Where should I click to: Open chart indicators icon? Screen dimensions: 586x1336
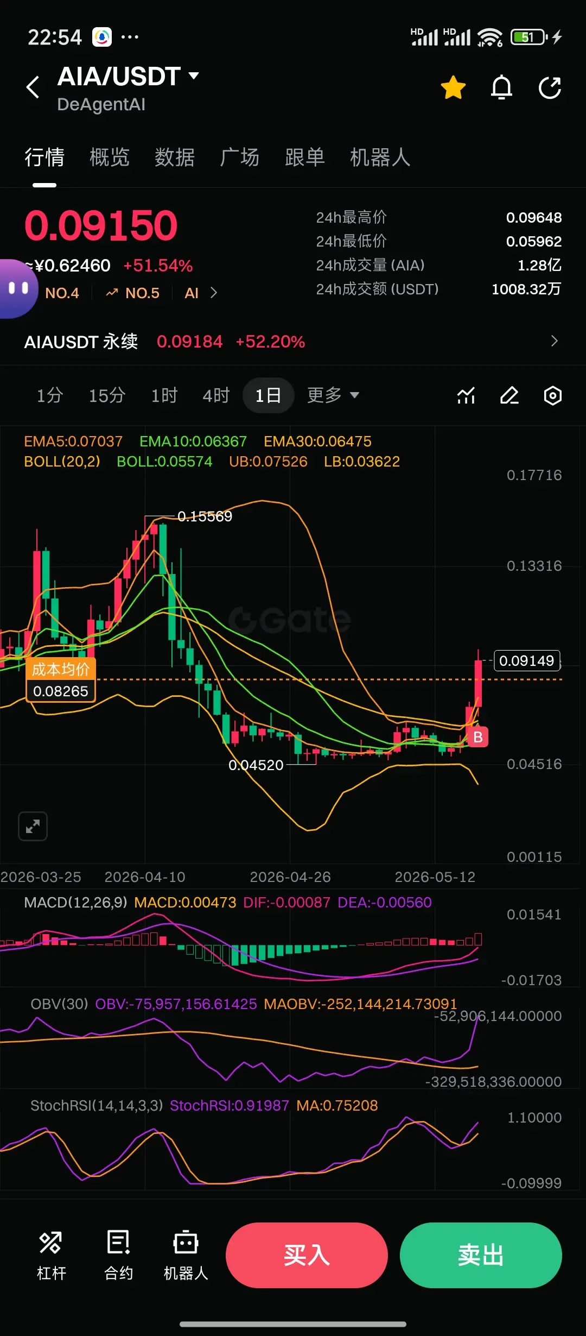click(466, 396)
